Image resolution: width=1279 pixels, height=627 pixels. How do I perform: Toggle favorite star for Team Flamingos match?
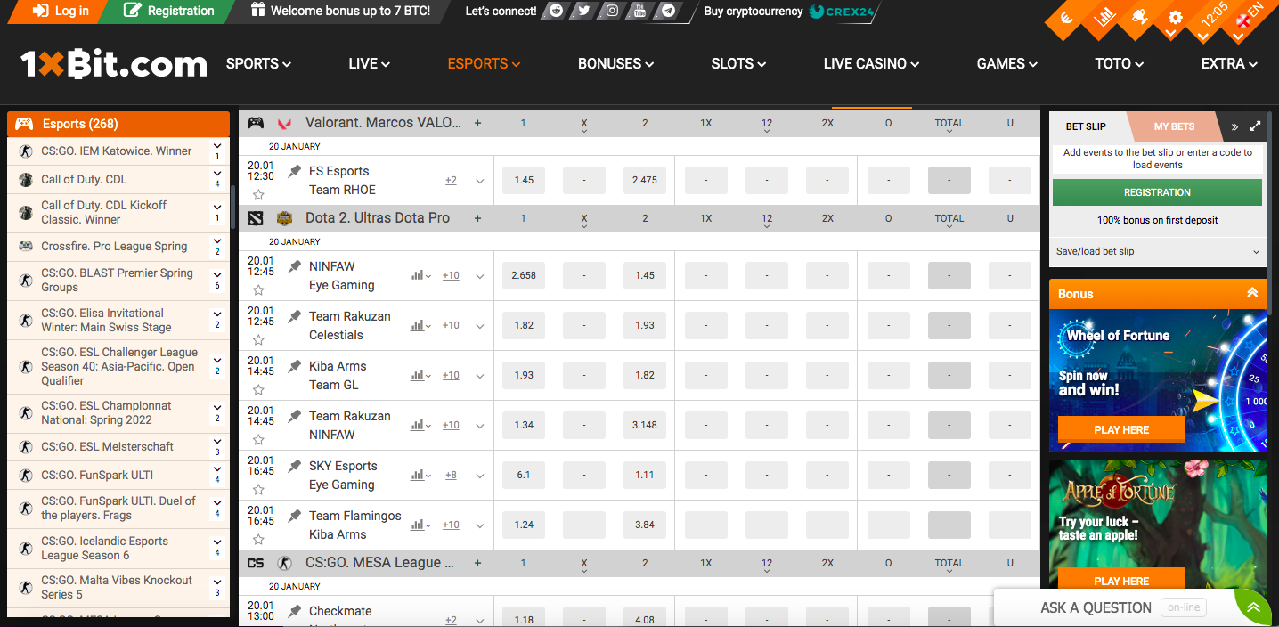coord(258,540)
